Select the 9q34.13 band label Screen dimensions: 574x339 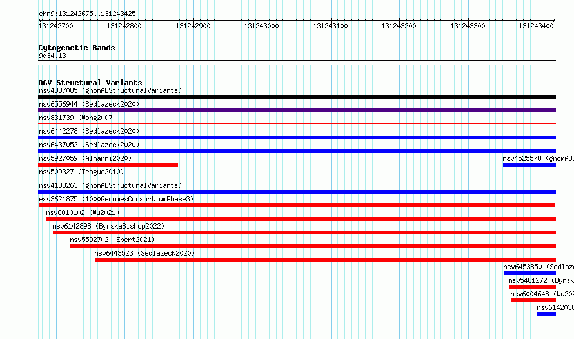[x=52, y=56]
